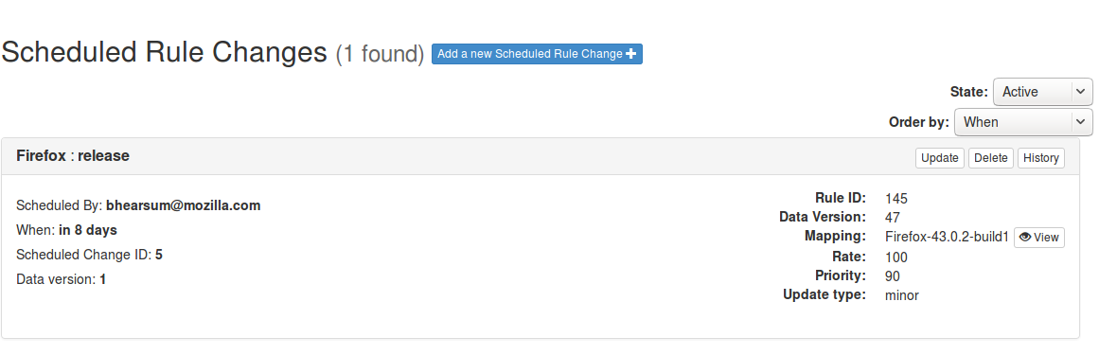Click the Update button for Firefox release
Screen dimensions: 1099x355
[940, 158]
